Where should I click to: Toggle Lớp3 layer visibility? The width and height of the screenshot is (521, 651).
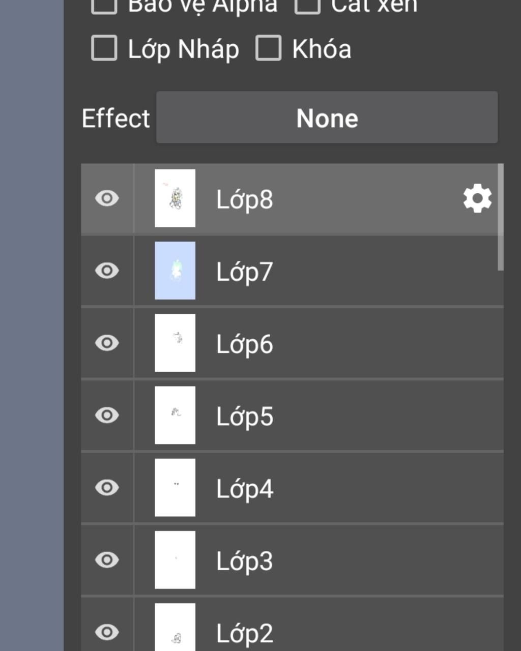tap(107, 560)
